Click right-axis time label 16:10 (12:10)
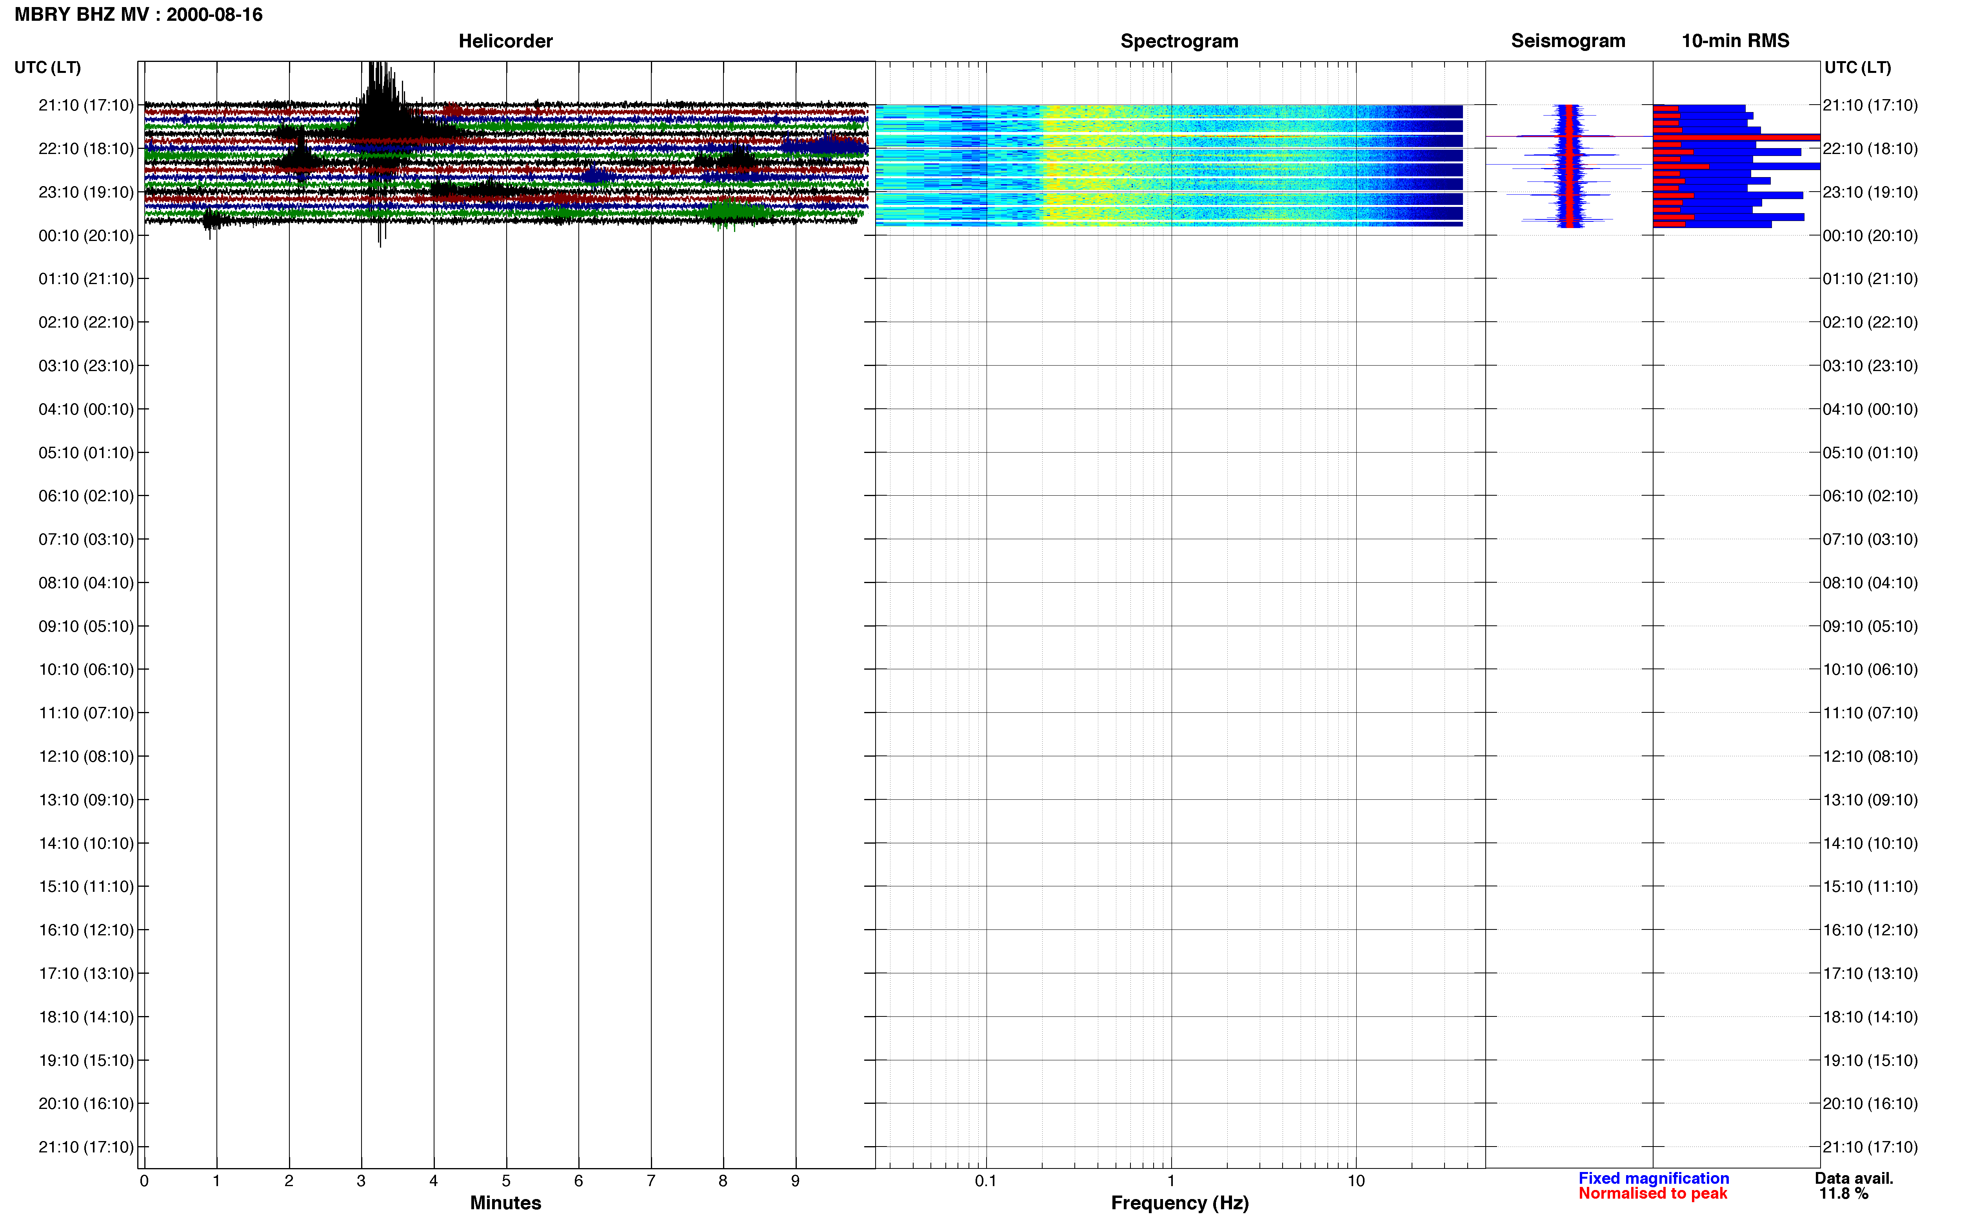Viewport: 1968px width, 1230px height. point(1870,930)
